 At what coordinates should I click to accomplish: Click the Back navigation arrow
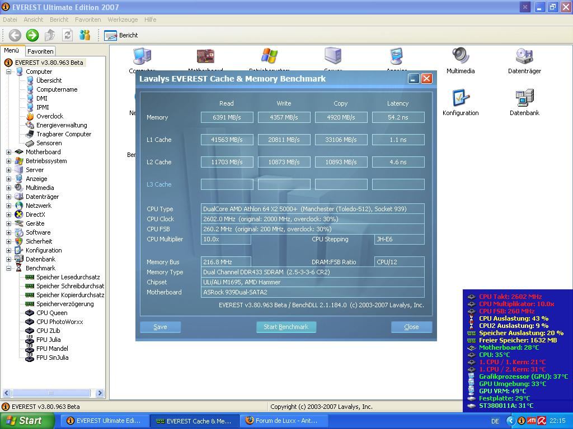(x=15, y=35)
